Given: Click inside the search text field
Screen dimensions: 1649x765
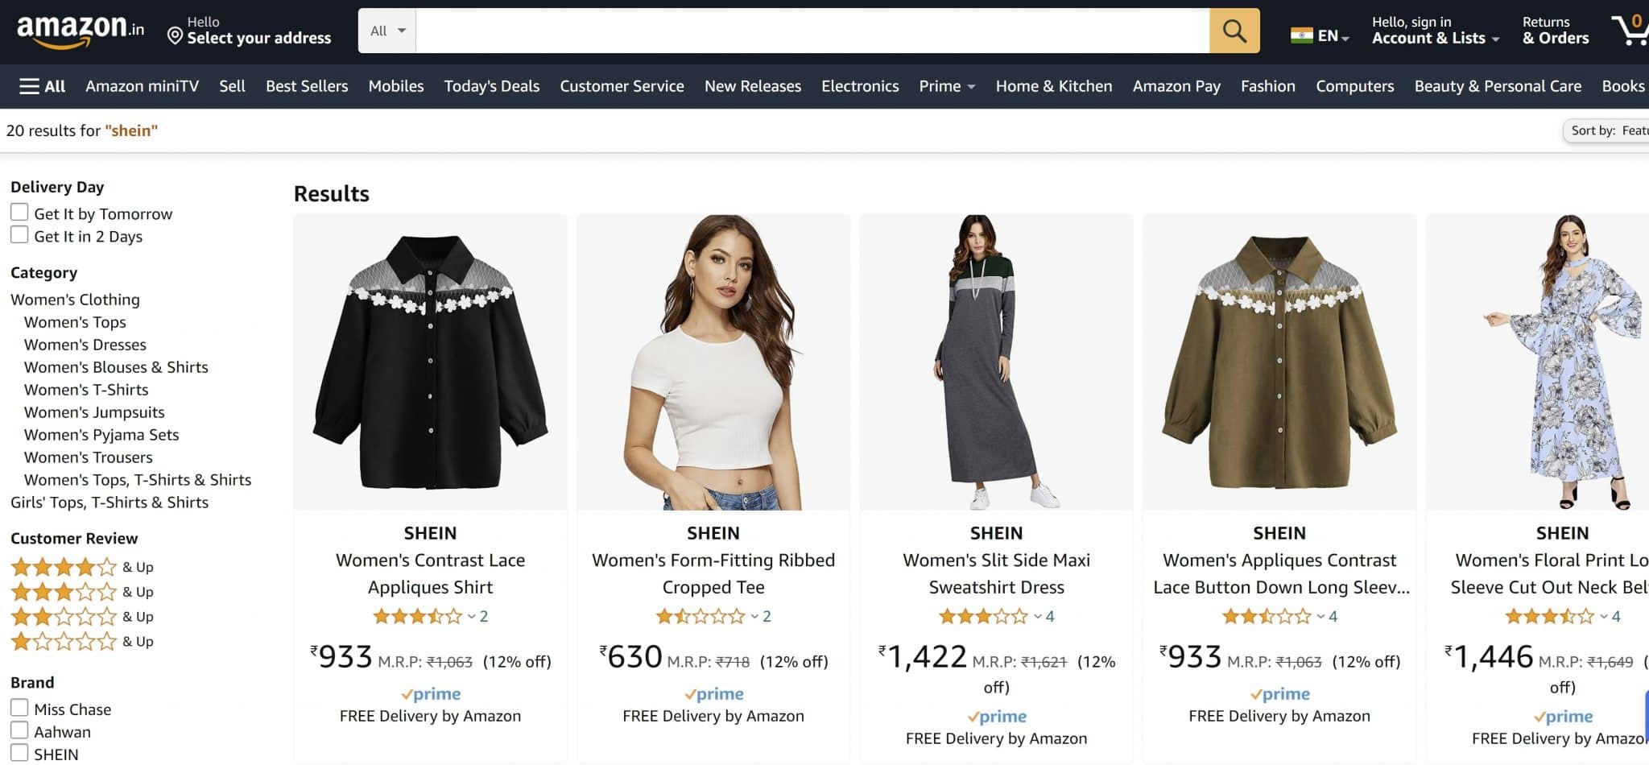Looking at the screenshot, I should point(812,31).
